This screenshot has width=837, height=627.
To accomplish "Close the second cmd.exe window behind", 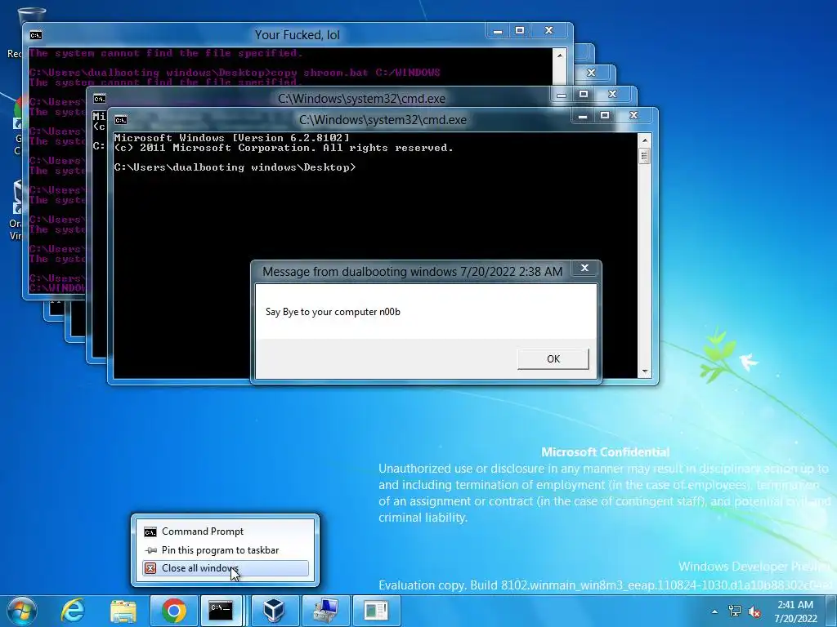I will click(612, 95).
